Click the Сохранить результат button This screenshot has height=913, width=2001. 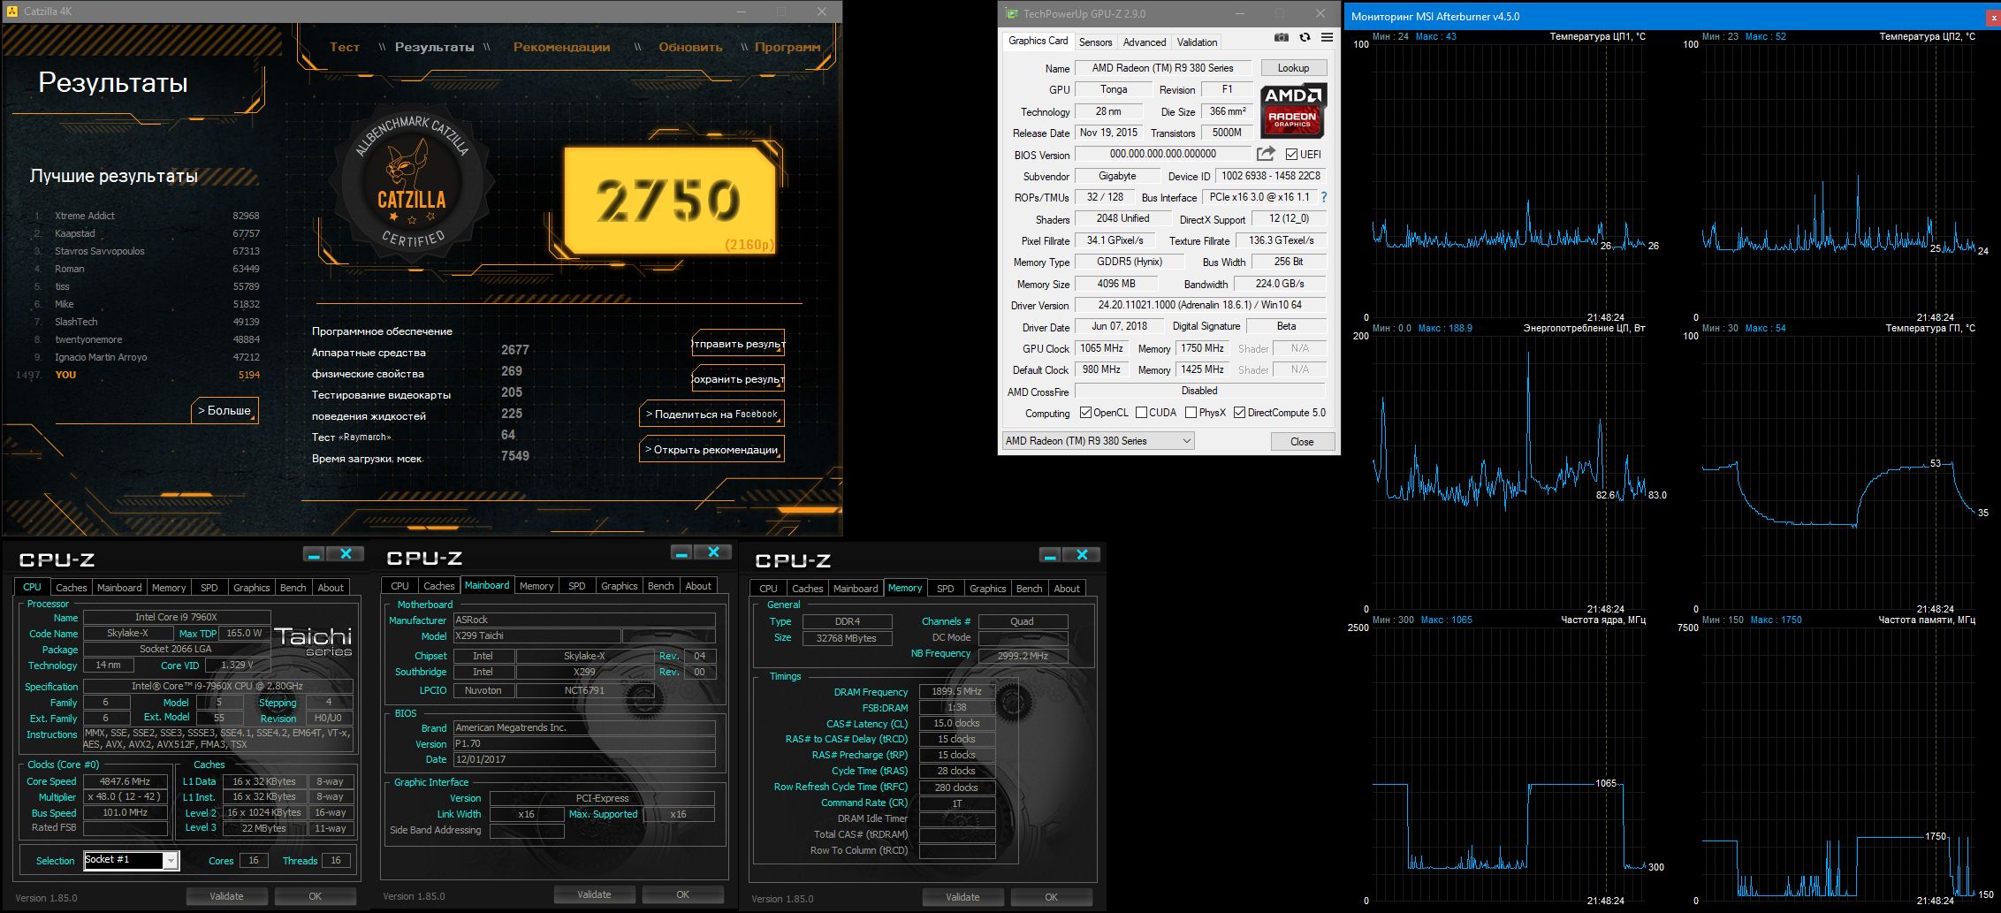click(x=738, y=379)
